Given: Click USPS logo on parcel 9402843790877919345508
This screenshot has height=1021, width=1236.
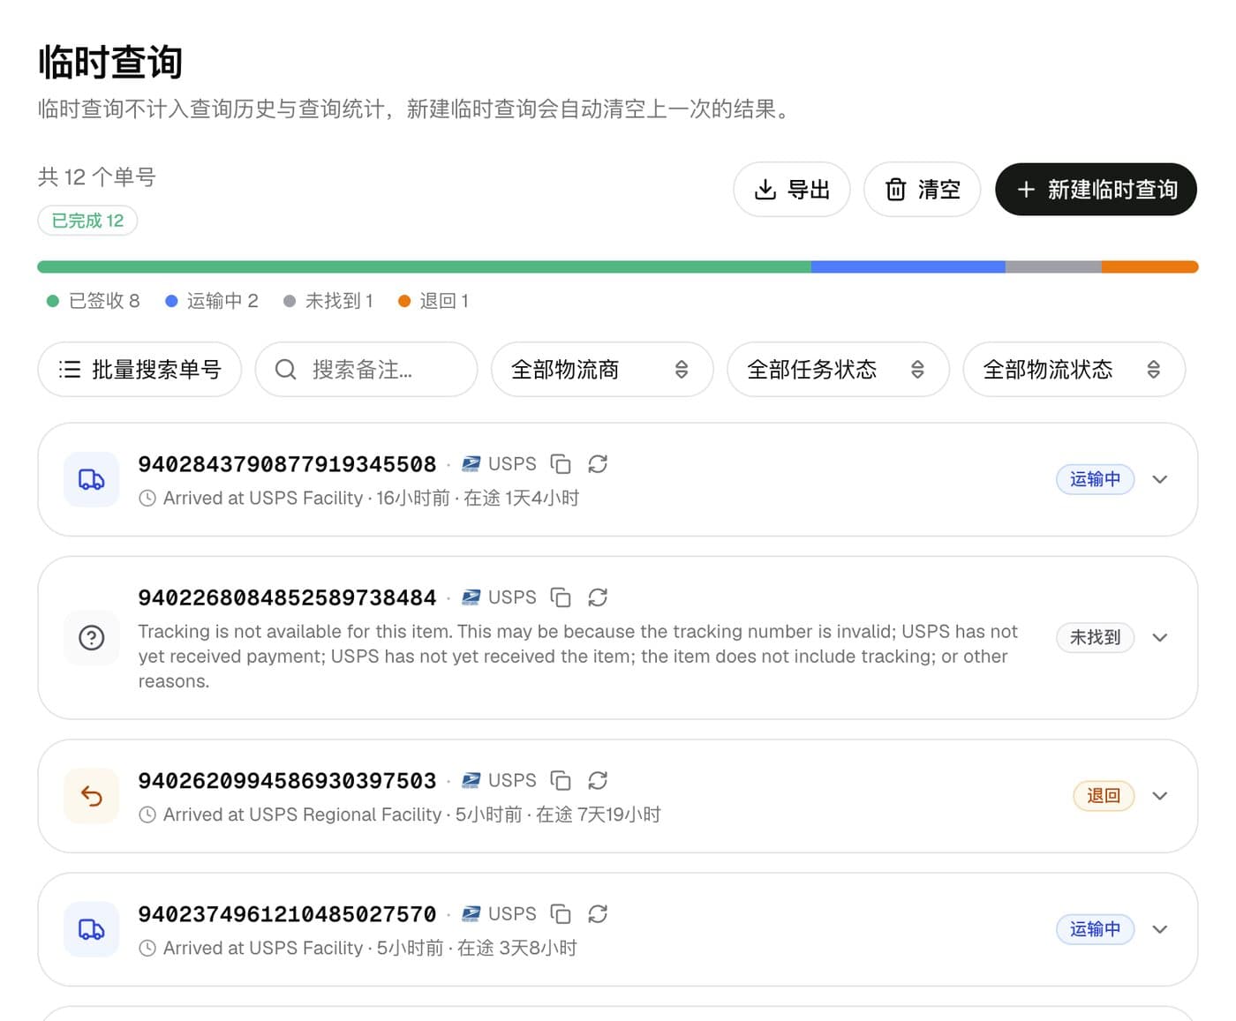Looking at the screenshot, I should click(471, 464).
